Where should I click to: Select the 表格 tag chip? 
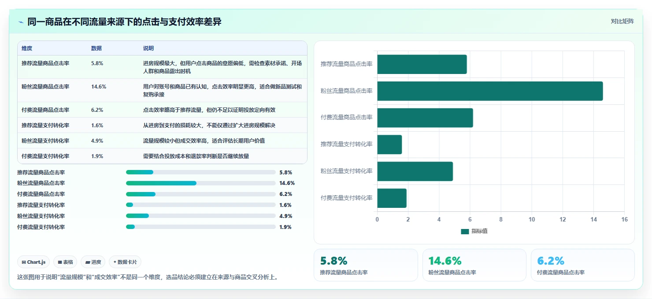65,262
